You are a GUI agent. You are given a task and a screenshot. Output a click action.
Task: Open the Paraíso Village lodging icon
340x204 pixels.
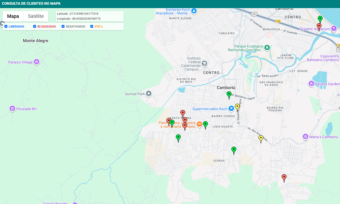click(x=37, y=62)
